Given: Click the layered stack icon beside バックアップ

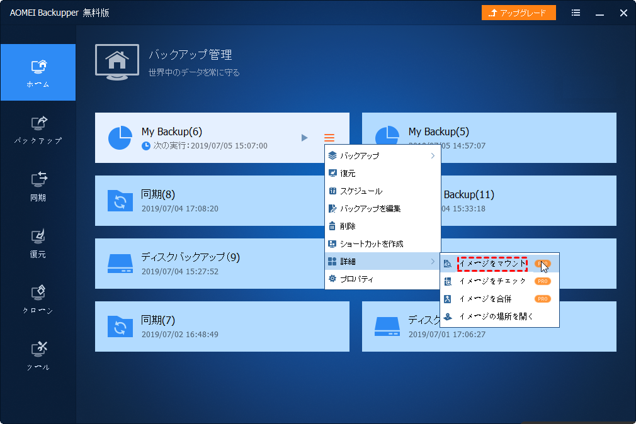Looking at the screenshot, I should [x=332, y=155].
